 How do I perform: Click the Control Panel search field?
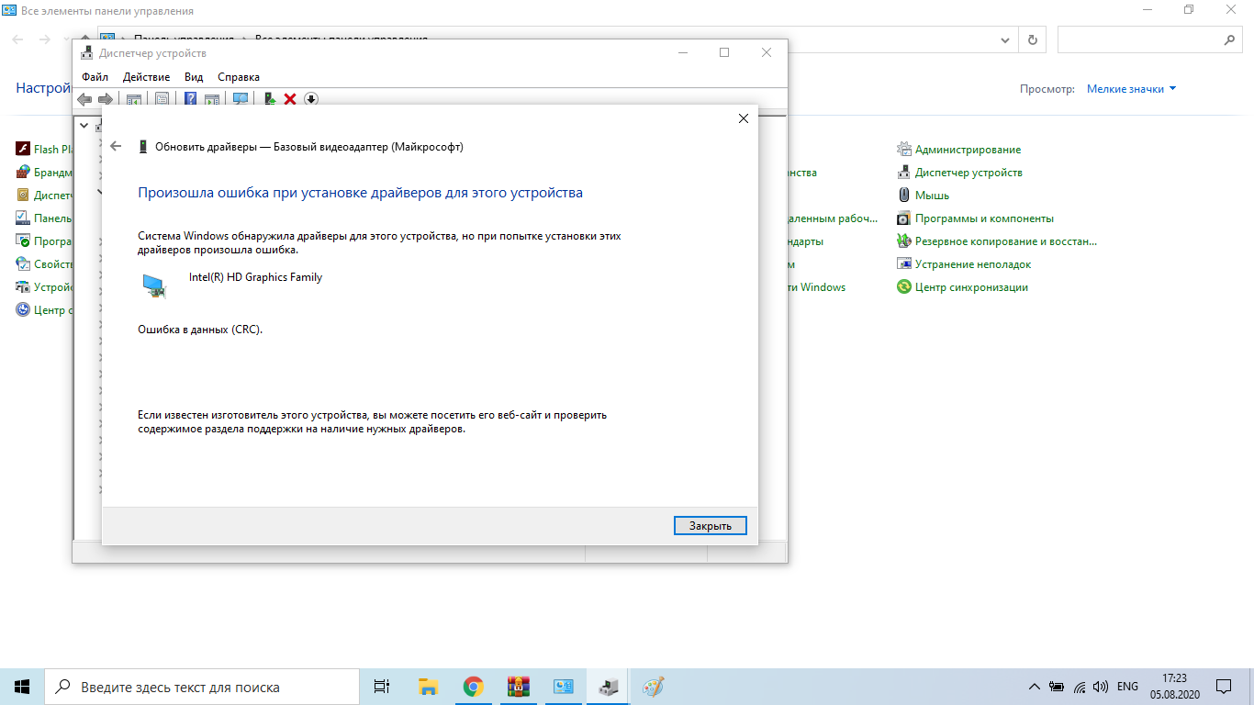pyautogui.click(x=1140, y=40)
